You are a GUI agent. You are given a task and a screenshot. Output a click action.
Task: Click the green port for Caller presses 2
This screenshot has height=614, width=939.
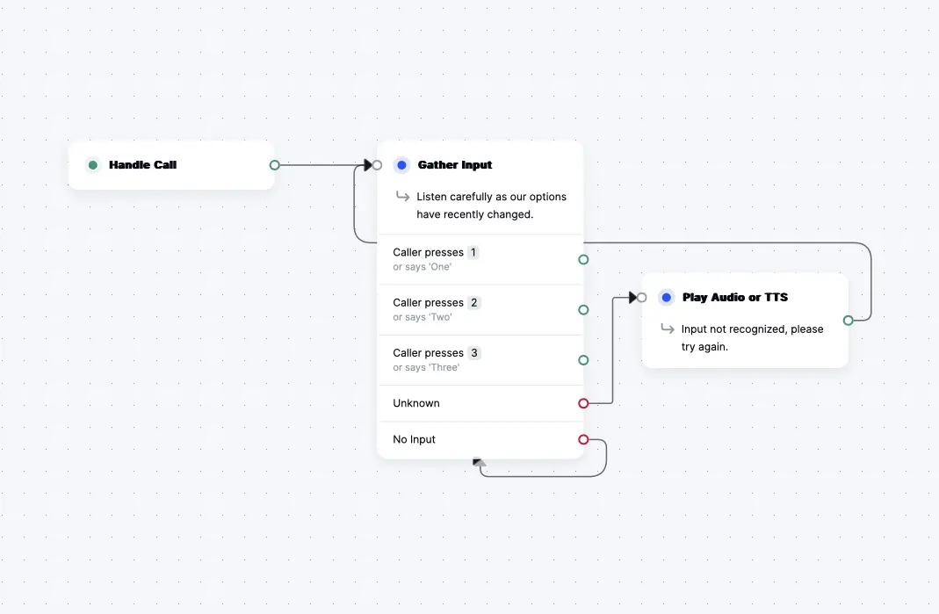[x=582, y=309]
